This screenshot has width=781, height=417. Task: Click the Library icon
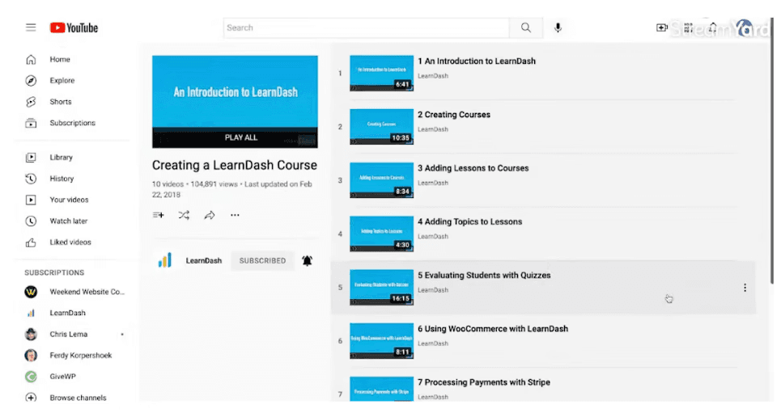tap(31, 158)
